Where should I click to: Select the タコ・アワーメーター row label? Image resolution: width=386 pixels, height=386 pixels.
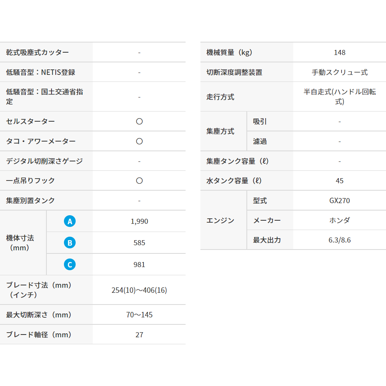41,141
